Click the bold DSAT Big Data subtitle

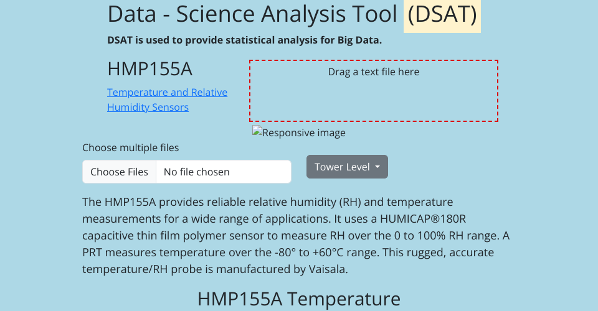tap(244, 40)
